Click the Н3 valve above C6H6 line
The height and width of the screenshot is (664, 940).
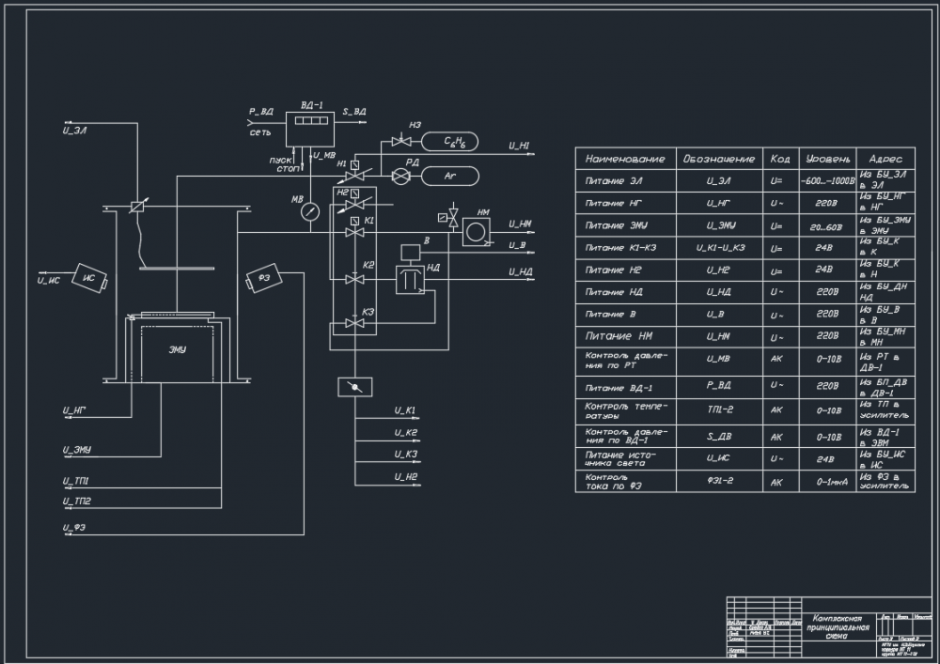tap(399, 141)
